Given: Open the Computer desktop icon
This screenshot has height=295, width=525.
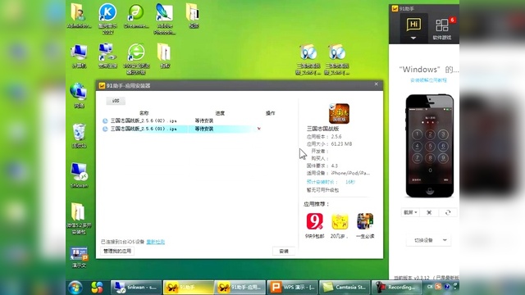Looking at the screenshot, I should (79, 56).
